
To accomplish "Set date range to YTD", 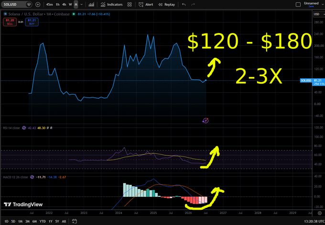I will (43, 221).
